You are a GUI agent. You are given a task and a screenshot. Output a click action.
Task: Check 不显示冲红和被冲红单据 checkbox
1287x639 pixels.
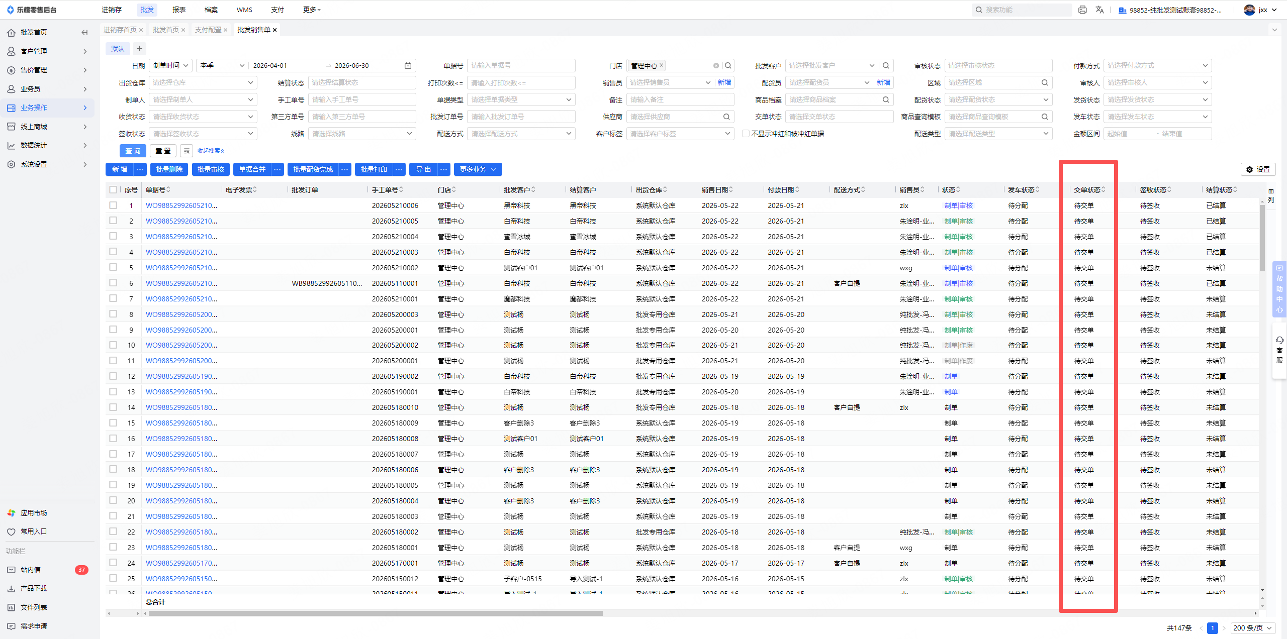[x=746, y=134]
